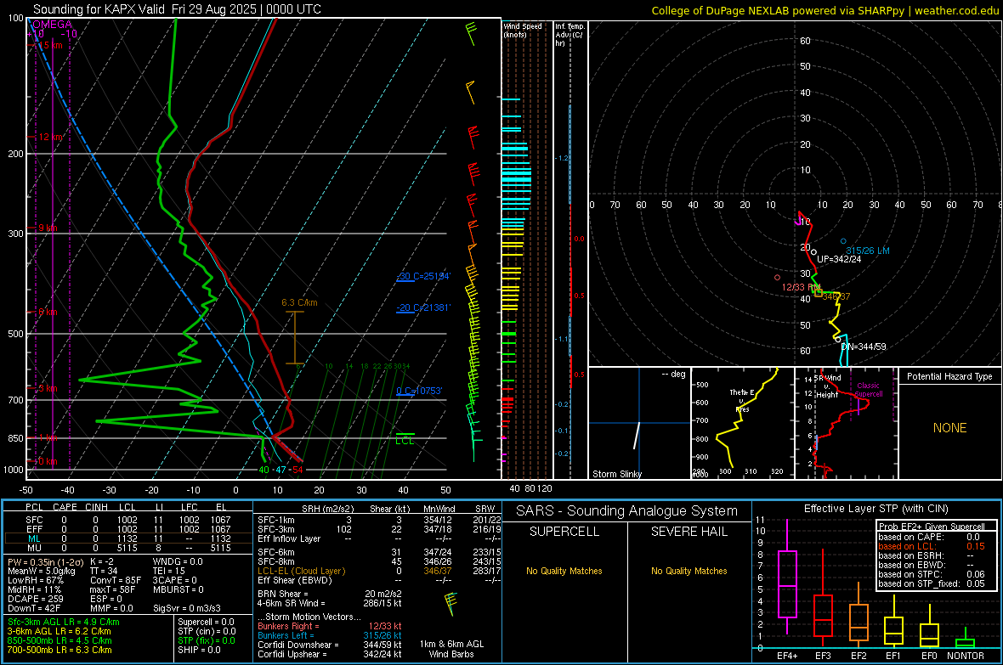
Task: Click the orange 346/37 hodograph label
Action: pos(836,296)
